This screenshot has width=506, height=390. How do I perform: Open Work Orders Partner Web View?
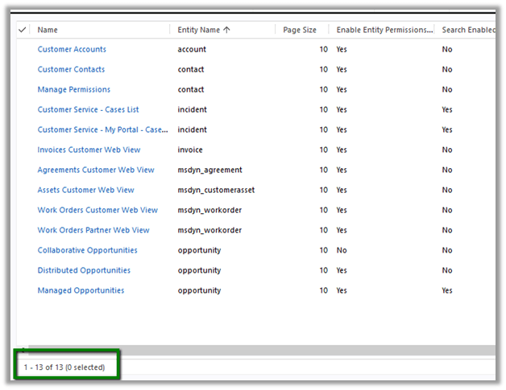tap(93, 230)
